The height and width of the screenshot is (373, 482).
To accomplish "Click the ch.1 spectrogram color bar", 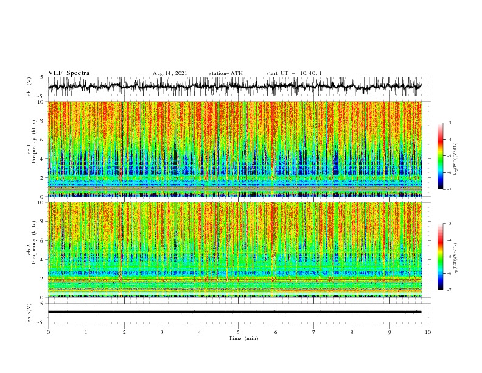I will pos(440,156).
